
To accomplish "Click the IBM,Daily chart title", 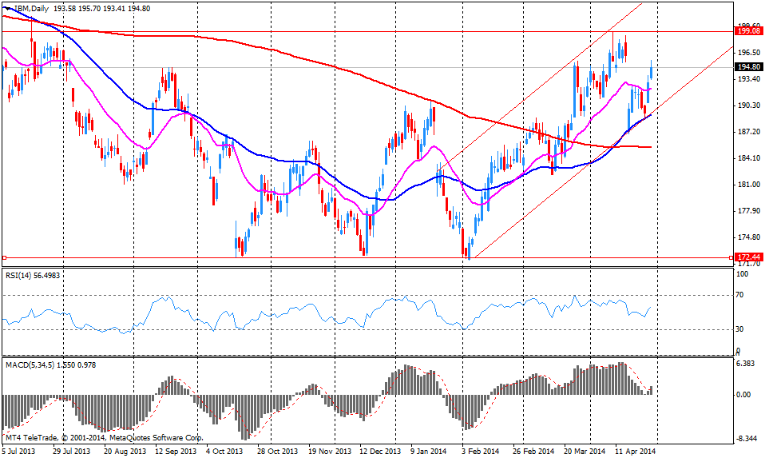I will pyautogui.click(x=33, y=7).
